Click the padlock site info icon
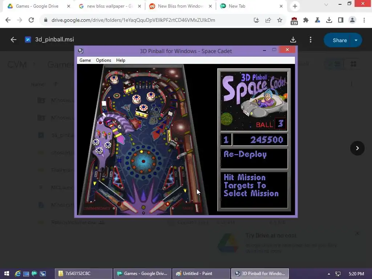Viewport: 372px width, 279px height. tap(45, 20)
